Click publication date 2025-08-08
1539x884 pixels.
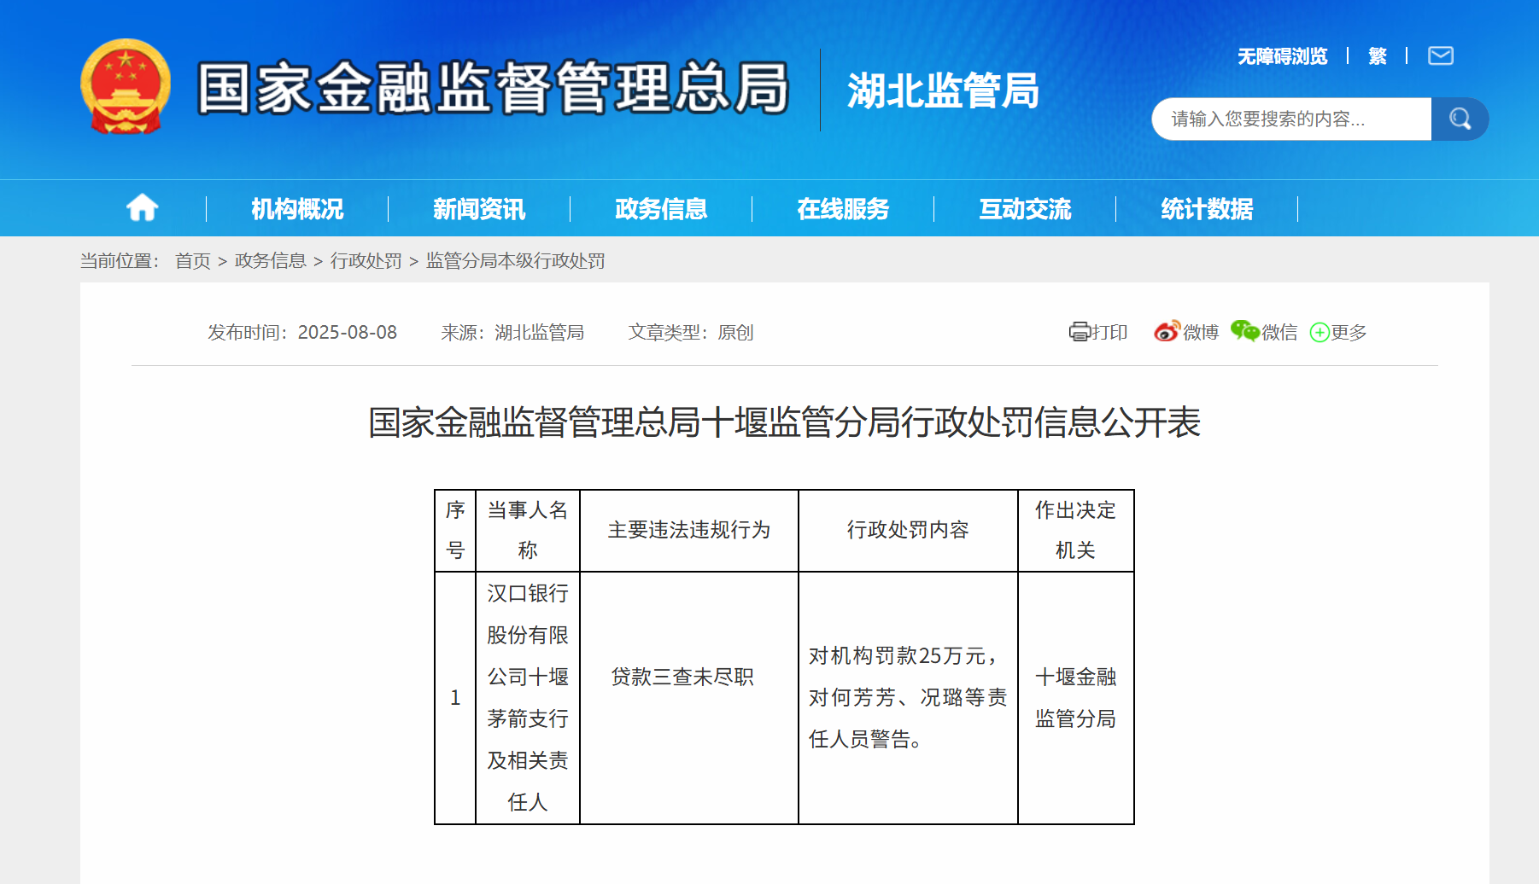click(x=348, y=332)
